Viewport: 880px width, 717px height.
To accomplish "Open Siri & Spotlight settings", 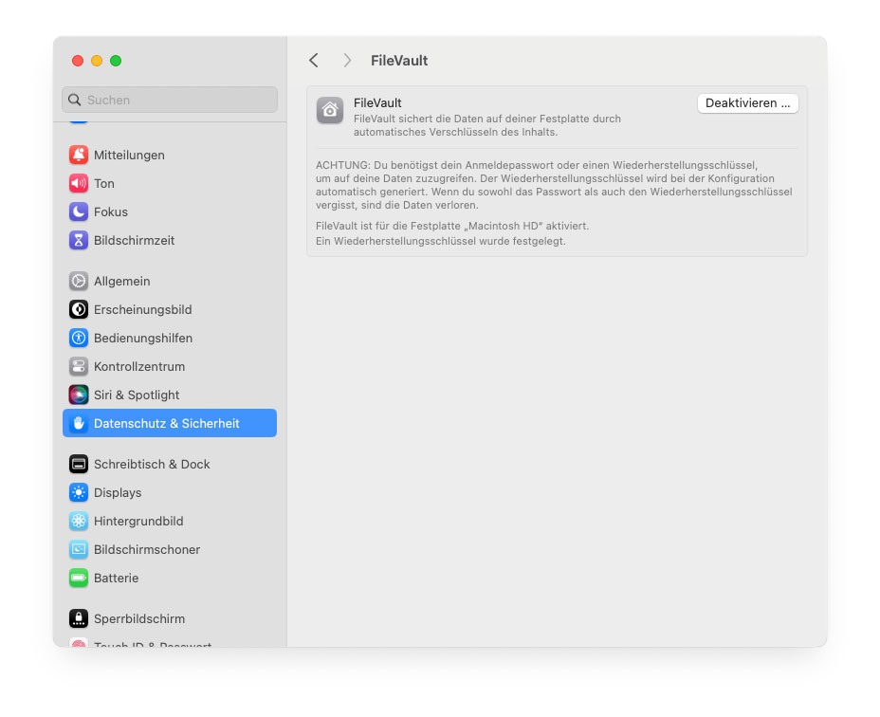I will click(170, 395).
